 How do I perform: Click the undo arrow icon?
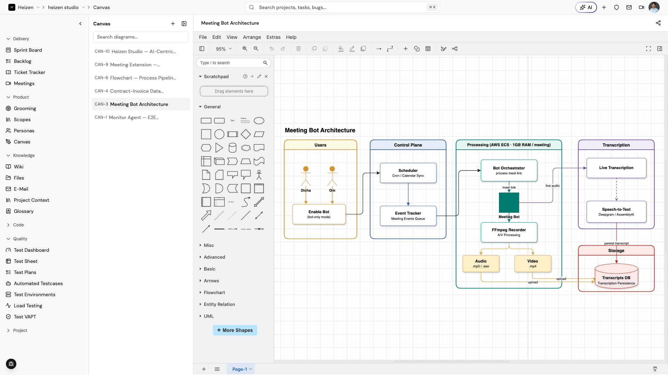(272, 49)
